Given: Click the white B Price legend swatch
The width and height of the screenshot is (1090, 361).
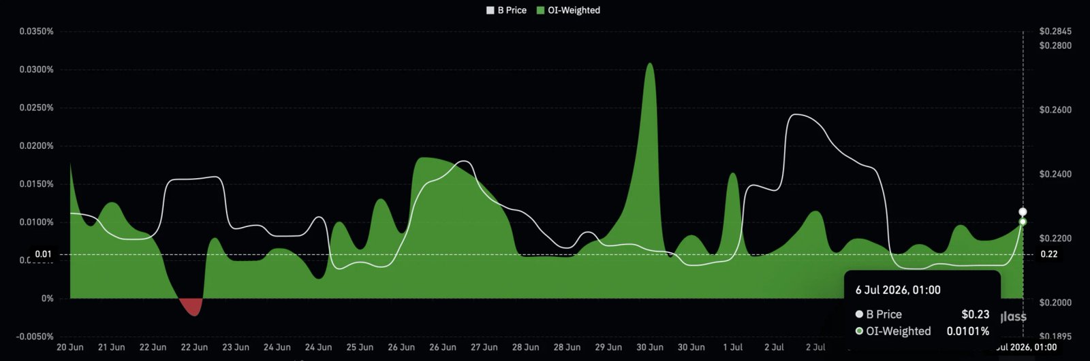Looking at the screenshot, I should pos(490,10).
